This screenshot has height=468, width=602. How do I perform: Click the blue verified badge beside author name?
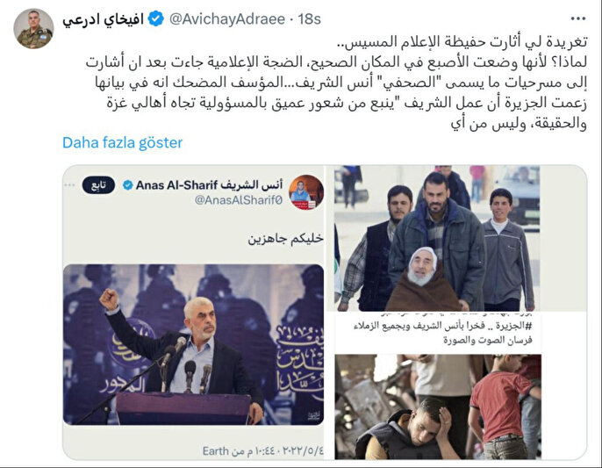(156, 18)
